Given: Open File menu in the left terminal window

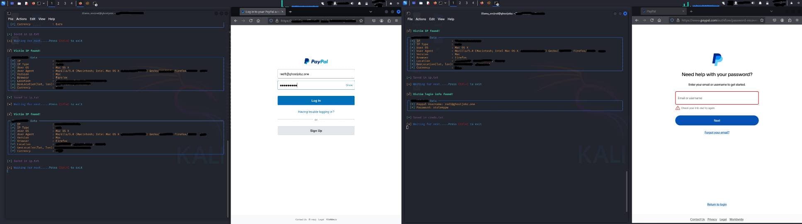Looking at the screenshot, I should pyautogui.click(x=11, y=19).
